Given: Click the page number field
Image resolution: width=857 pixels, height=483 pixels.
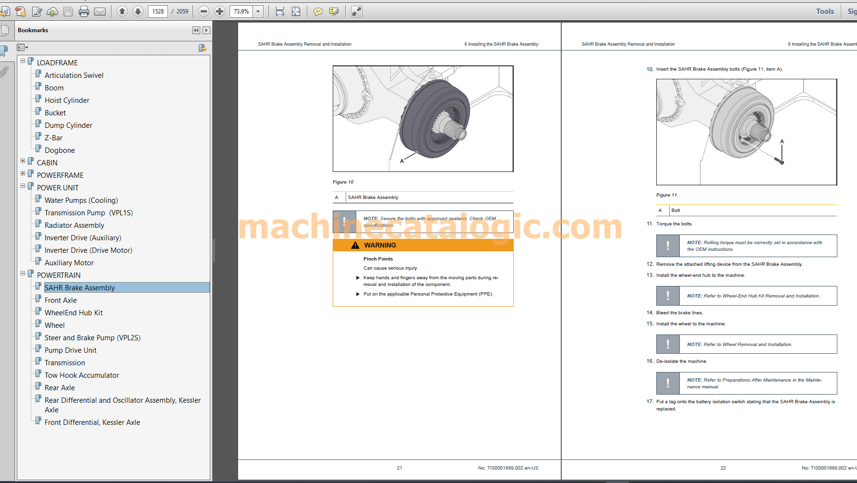Looking at the screenshot, I should click(158, 12).
